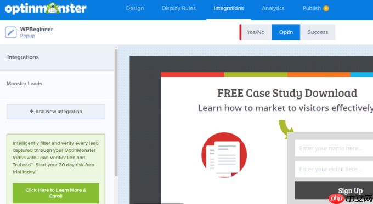Select the FREE Case Study Download heading
This screenshot has width=373, height=204.
(287, 93)
